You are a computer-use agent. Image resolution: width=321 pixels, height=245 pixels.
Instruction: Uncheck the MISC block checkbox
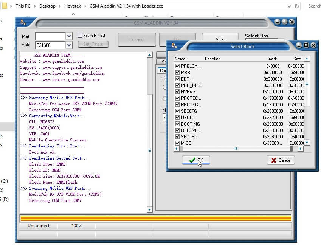(x=177, y=143)
